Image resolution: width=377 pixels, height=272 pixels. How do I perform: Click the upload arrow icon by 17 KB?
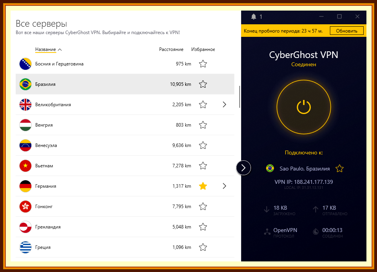316,209
